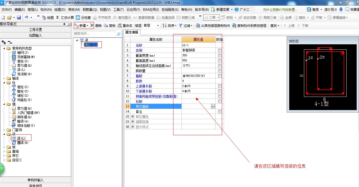Screen dimensions: 359x187
Task: Click the undo arrow icon
Action: [27, 17]
